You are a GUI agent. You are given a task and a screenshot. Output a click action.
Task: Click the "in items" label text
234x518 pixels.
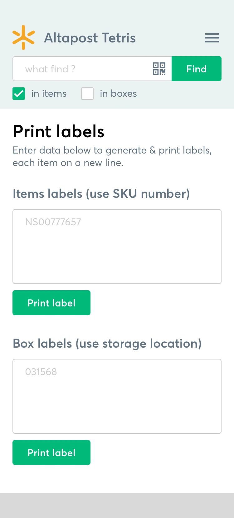point(49,94)
